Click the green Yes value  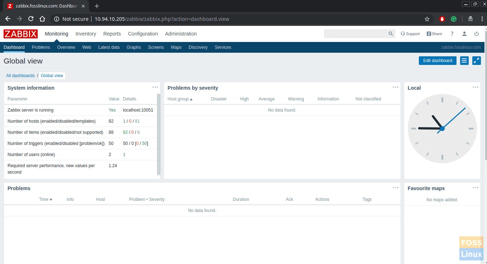(x=112, y=110)
